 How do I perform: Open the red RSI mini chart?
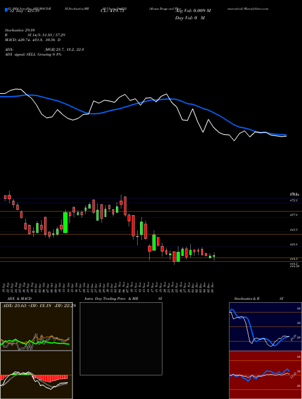[x=265, y=375]
